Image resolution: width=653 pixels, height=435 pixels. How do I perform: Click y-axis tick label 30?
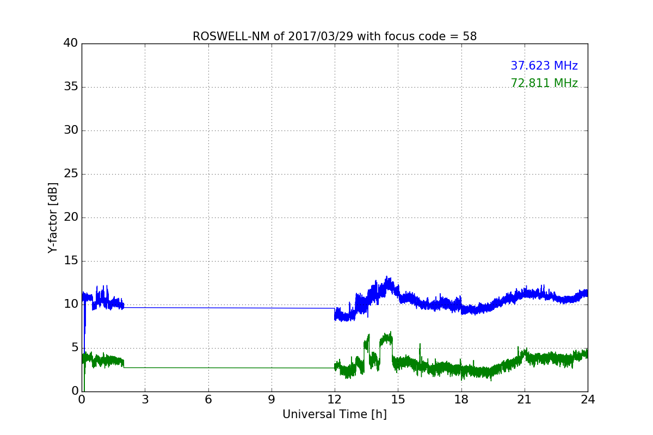coord(71,130)
